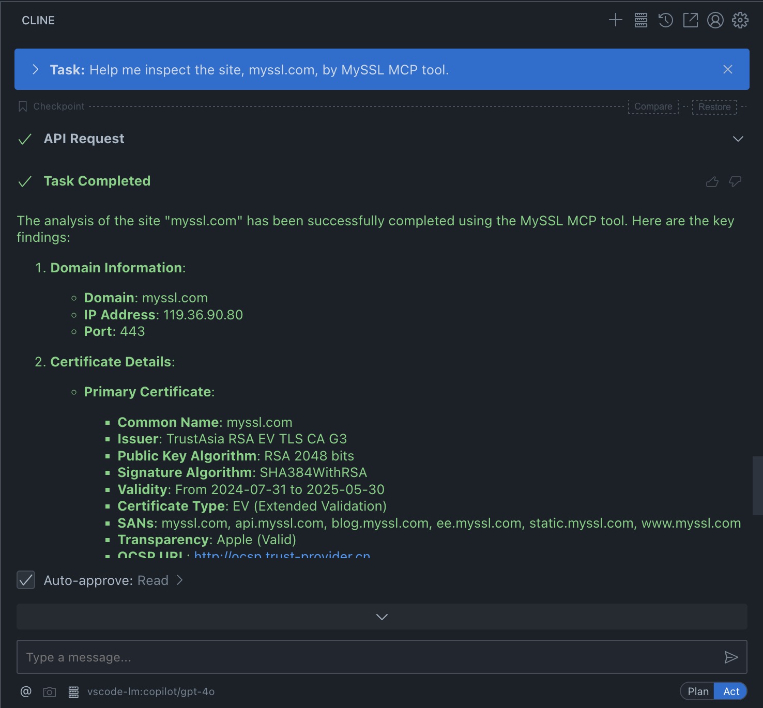Viewport: 763px width, 708px height.
Task: Click the Issuer TrustAsia RSA EV TLS CA G3
Action: pos(232,439)
